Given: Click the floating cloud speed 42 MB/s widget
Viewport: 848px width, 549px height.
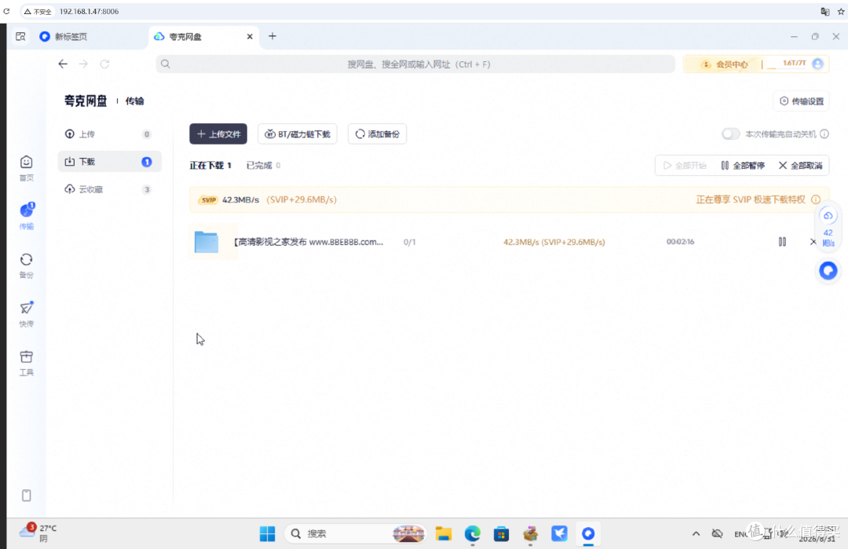Looking at the screenshot, I should coord(828,229).
